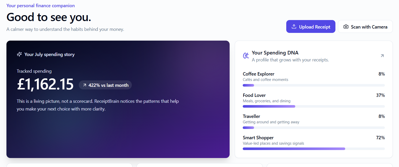Open Spending DNA via the top-right arrow icon

pyautogui.click(x=382, y=56)
